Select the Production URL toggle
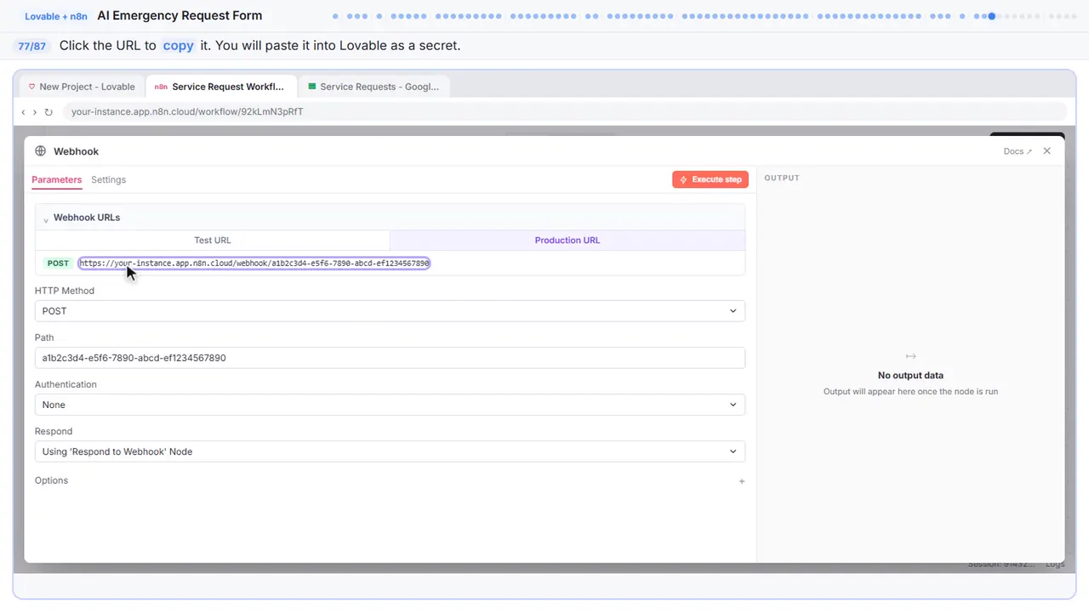Screen dimensions: 1089x612 [x=567, y=241]
